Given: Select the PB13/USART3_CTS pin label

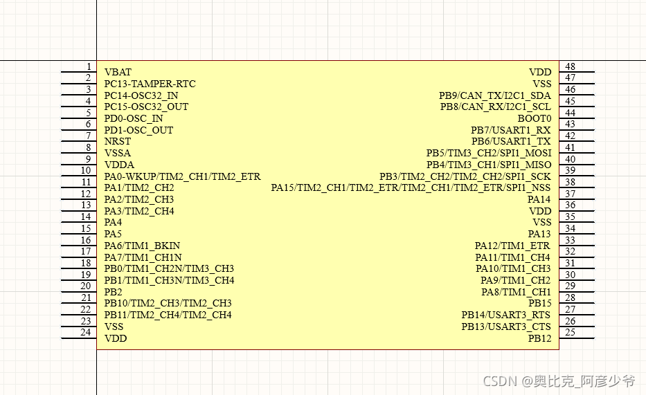Looking at the screenshot, I should (x=506, y=327).
